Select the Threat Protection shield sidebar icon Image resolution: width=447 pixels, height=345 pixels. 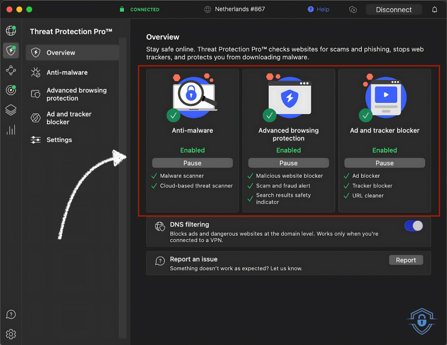coord(11,51)
